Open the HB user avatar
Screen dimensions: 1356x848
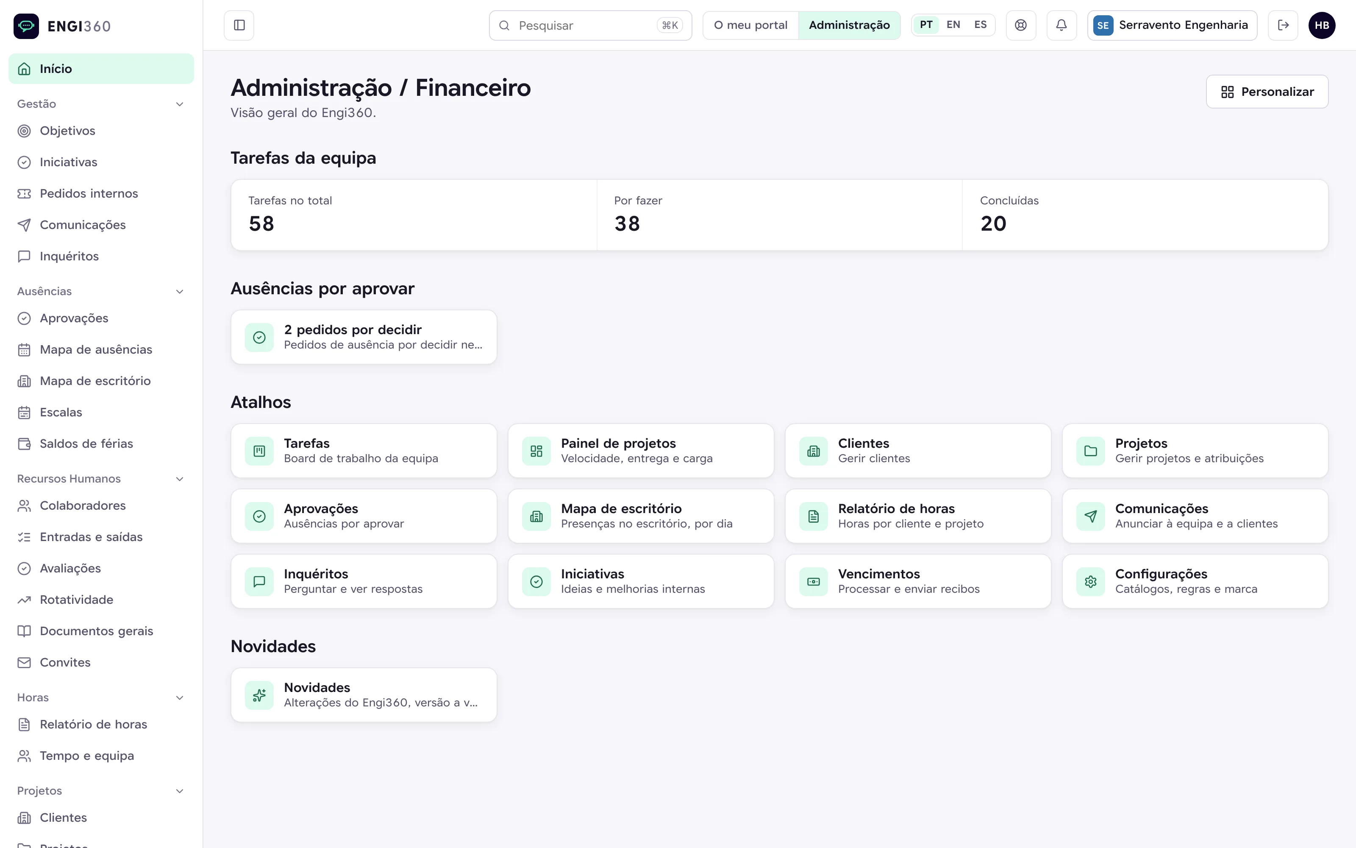(1322, 25)
